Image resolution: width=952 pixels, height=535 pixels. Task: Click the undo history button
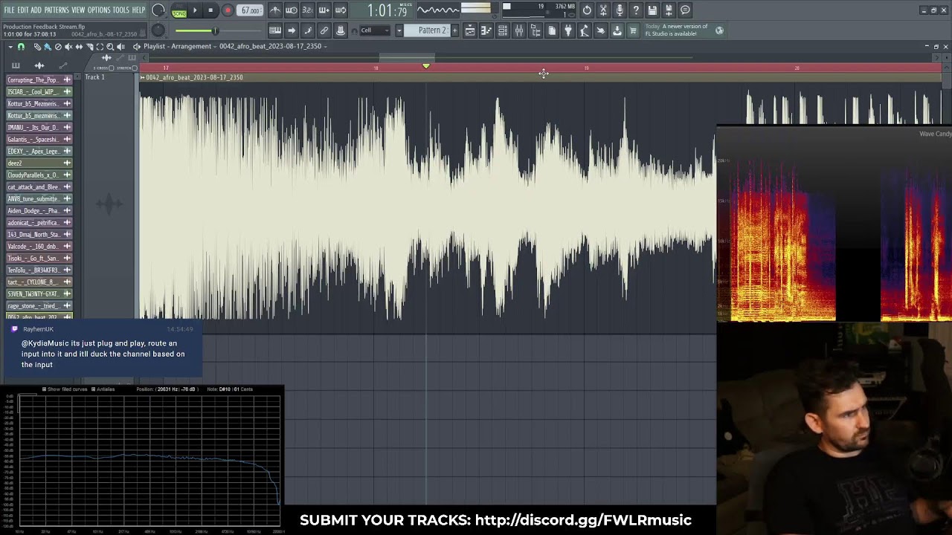tap(587, 10)
